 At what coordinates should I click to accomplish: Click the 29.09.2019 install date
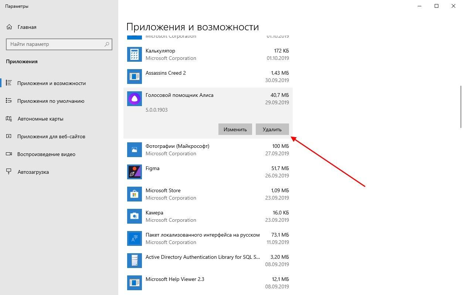pos(277,102)
